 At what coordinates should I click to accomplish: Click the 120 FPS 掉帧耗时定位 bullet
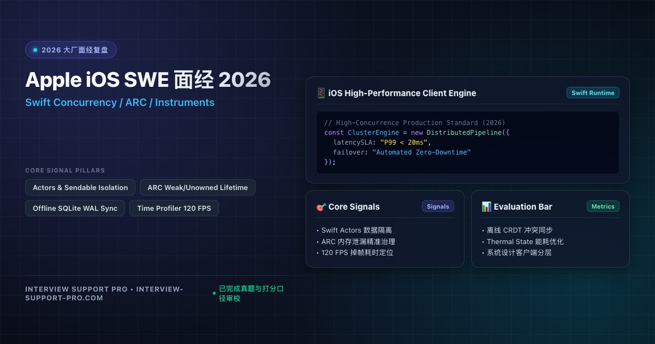[x=355, y=252]
